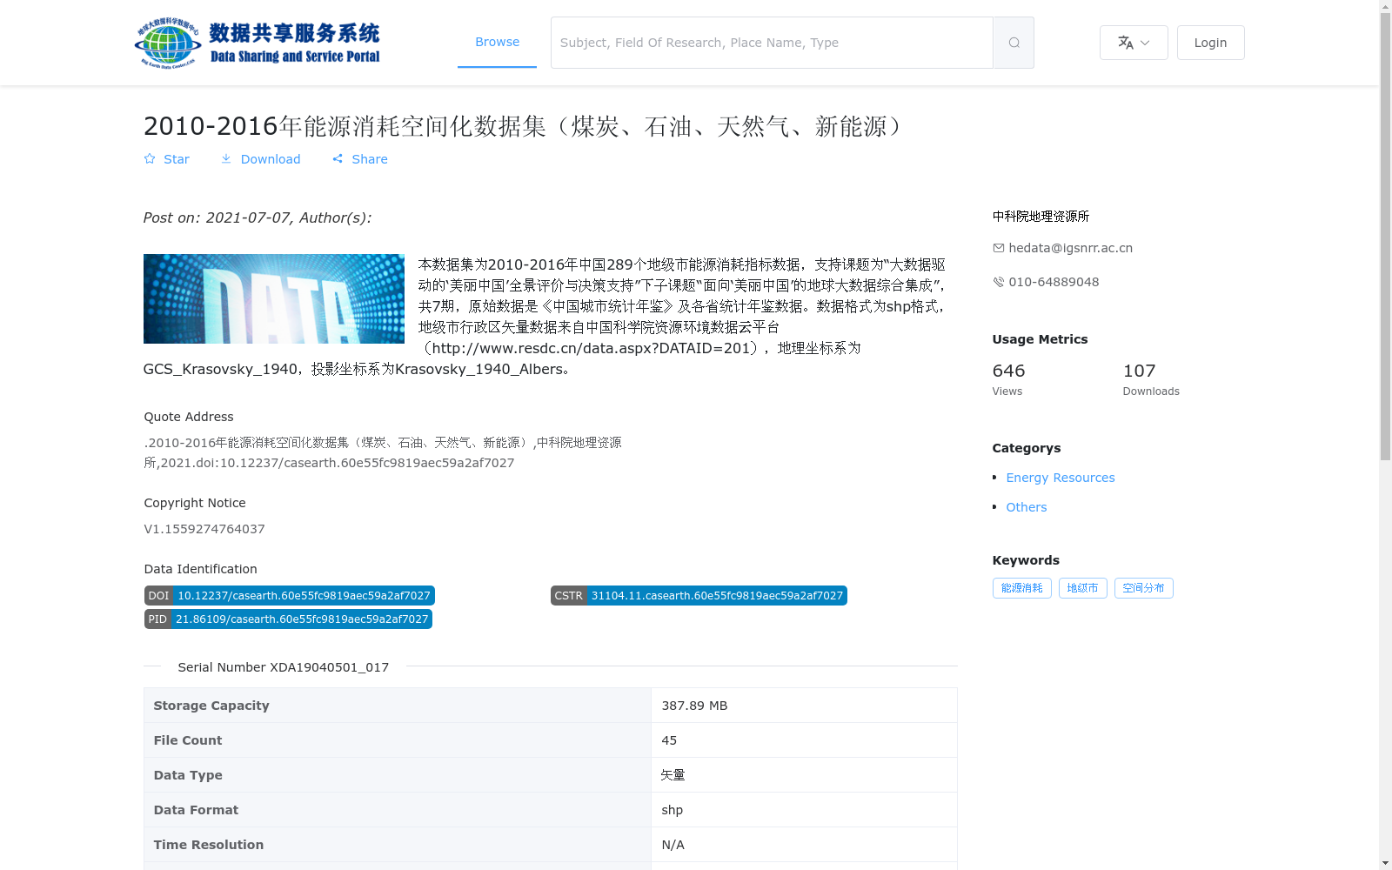Click the Time Resolution value N/A

(673, 845)
